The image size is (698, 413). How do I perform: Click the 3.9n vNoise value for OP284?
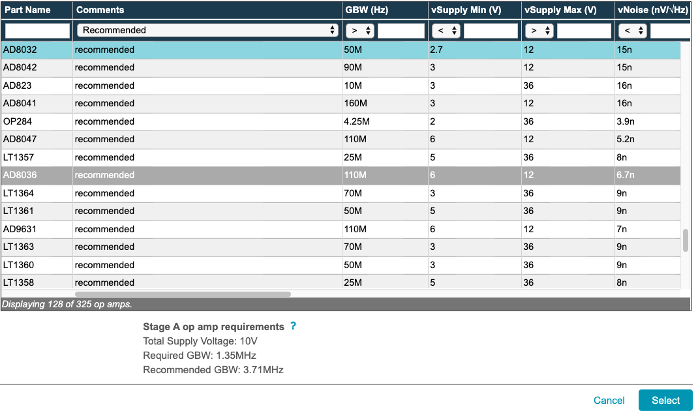click(626, 121)
